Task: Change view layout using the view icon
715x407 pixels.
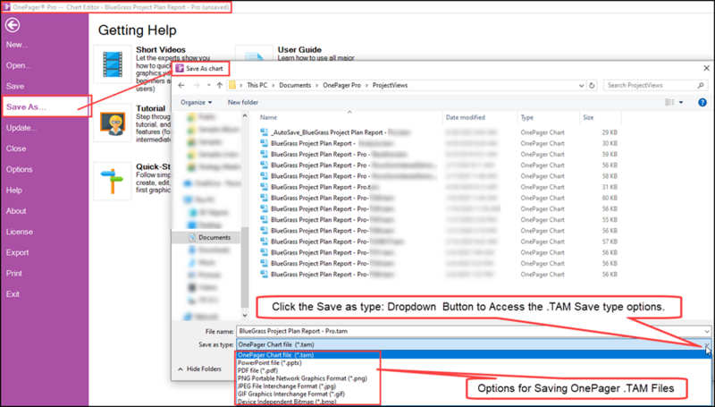Action: coord(669,102)
